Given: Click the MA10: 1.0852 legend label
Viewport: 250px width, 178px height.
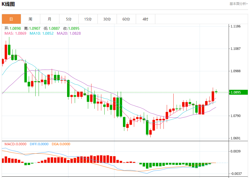Looking at the screenshot, I should coord(41,33).
